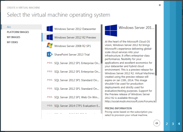
Task: Click the SQL Server 2014 CTP1 Evaluation icon
Action: pyautogui.click(x=50, y=105)
